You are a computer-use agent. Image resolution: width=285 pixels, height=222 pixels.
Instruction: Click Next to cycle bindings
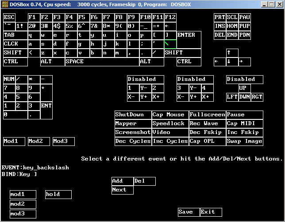123,190
